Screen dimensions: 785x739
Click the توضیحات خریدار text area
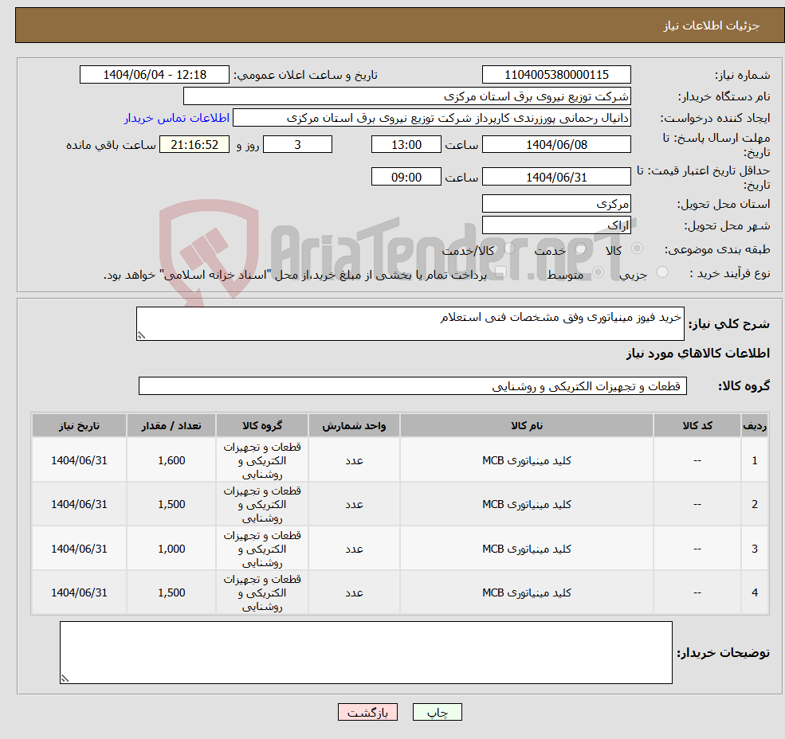365,651
